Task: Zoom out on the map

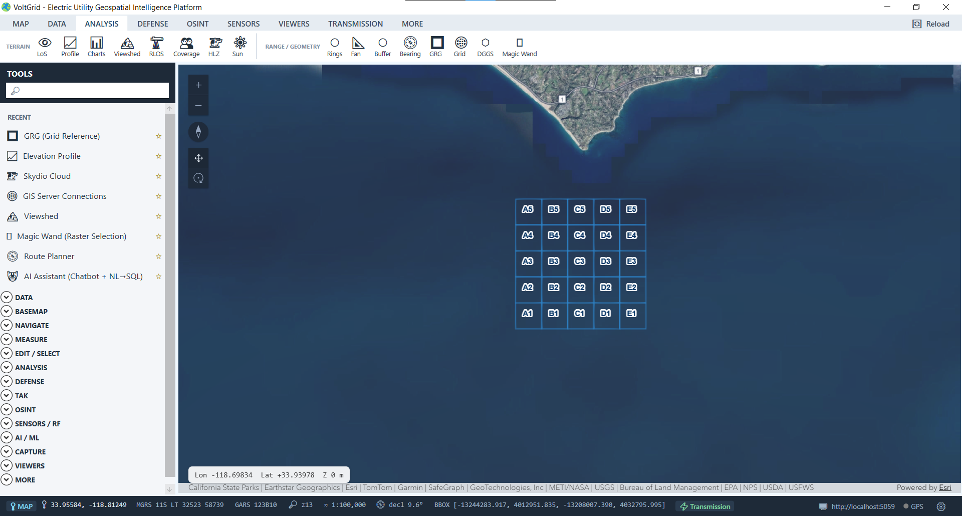Action: pos(198,106)
